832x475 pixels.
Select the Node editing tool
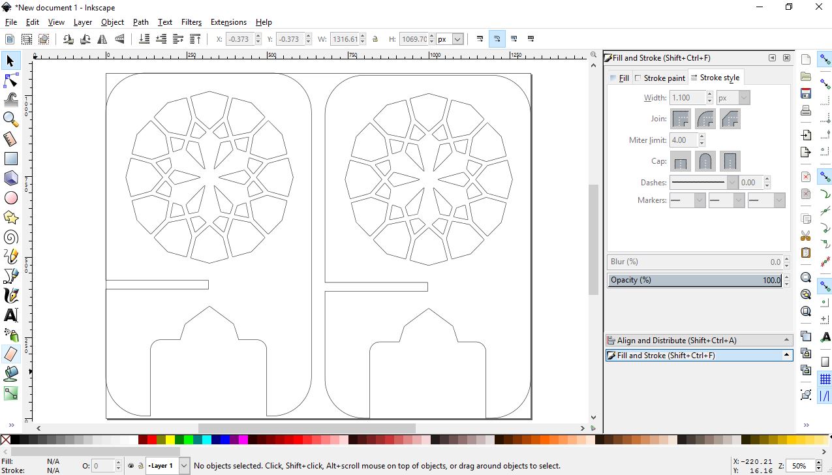[10, 80]
